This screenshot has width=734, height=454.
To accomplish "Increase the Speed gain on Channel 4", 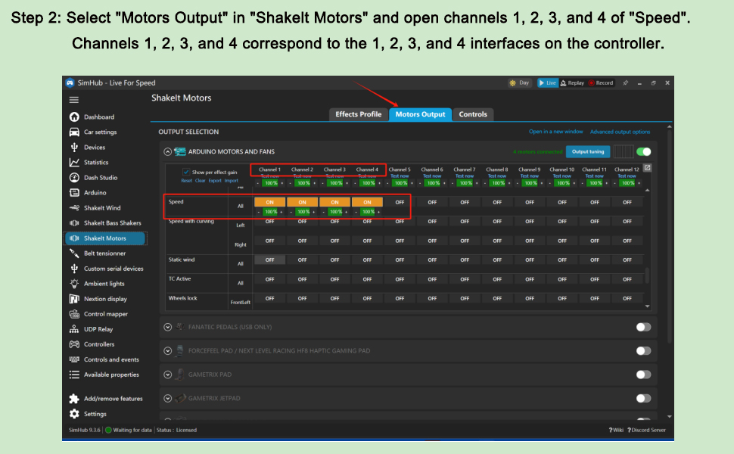I will click(x=378, y=212).
